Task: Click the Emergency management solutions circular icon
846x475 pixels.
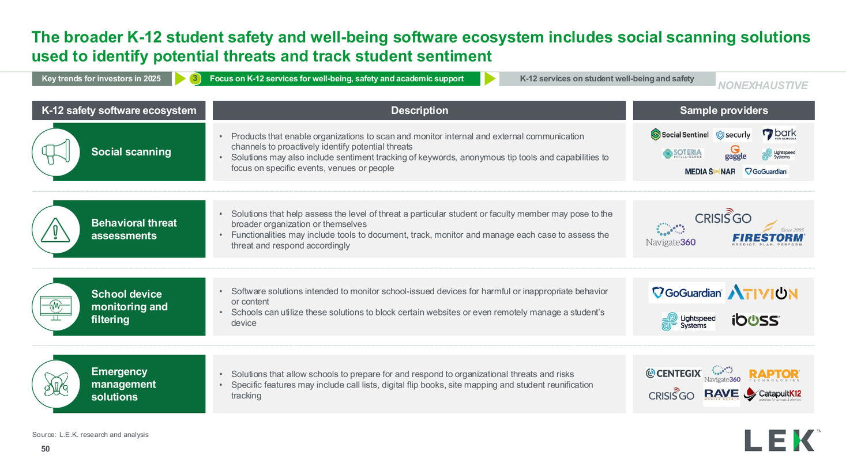Action: [x=56, y=384]
